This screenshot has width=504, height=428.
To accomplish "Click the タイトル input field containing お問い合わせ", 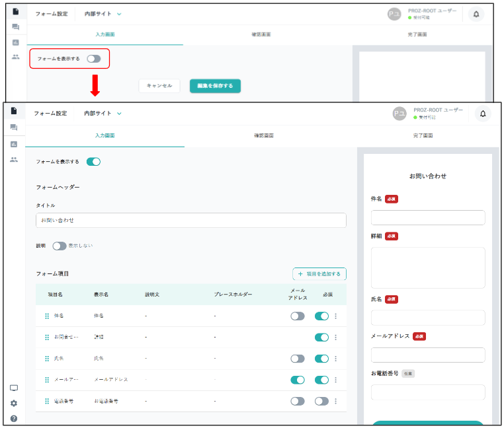I will 190,220.
